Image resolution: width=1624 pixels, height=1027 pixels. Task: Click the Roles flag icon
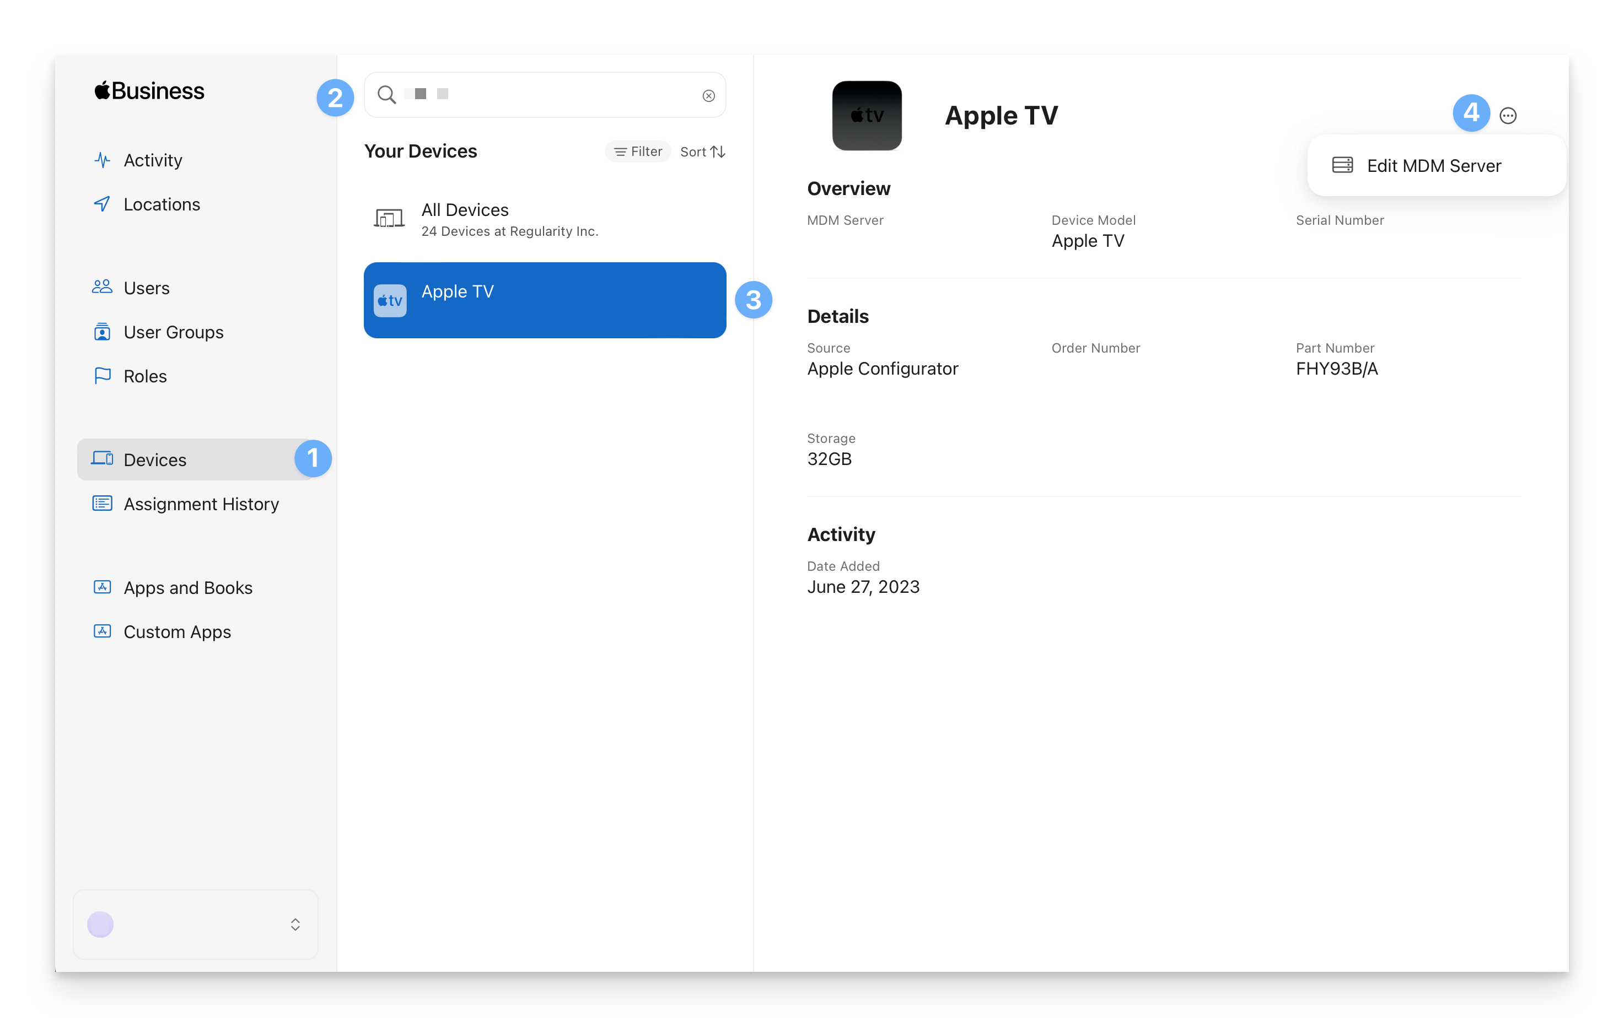[102, 376]
